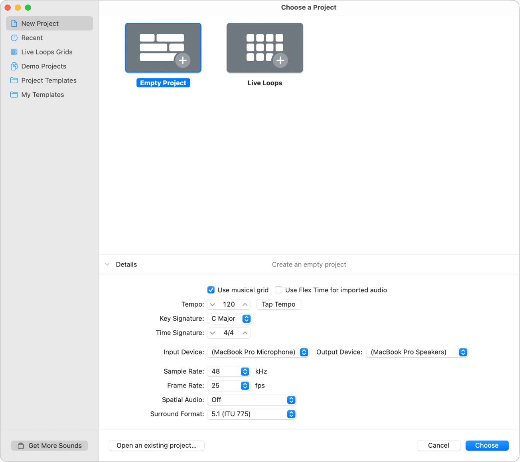Click the New Project document icon
This screenshot has width=521, height=462.
tap(14, 23)
